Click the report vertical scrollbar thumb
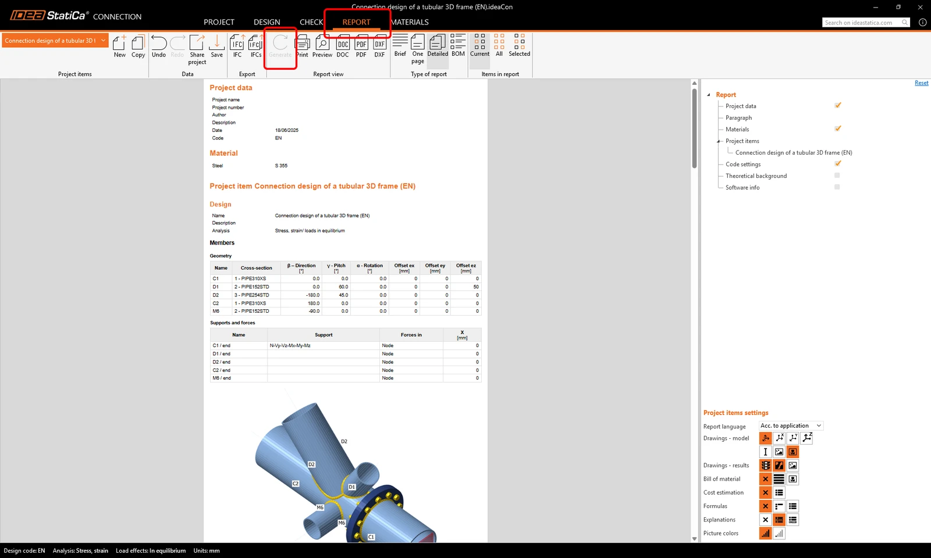 [694, 128]
